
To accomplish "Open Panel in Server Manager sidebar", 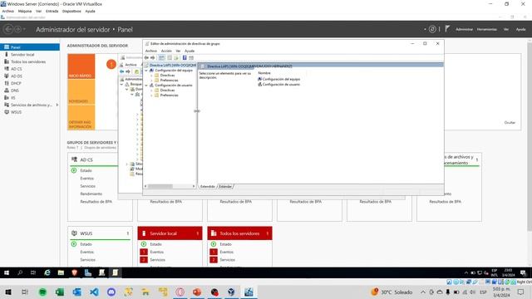I will [30, 47].
